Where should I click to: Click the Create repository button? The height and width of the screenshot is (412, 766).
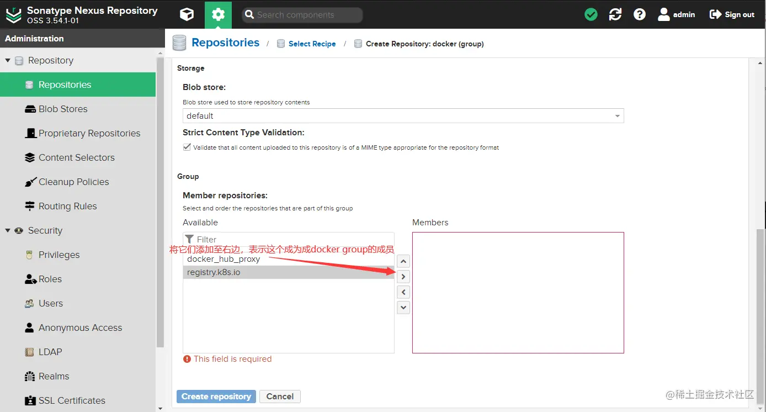[x=216, y=397]
